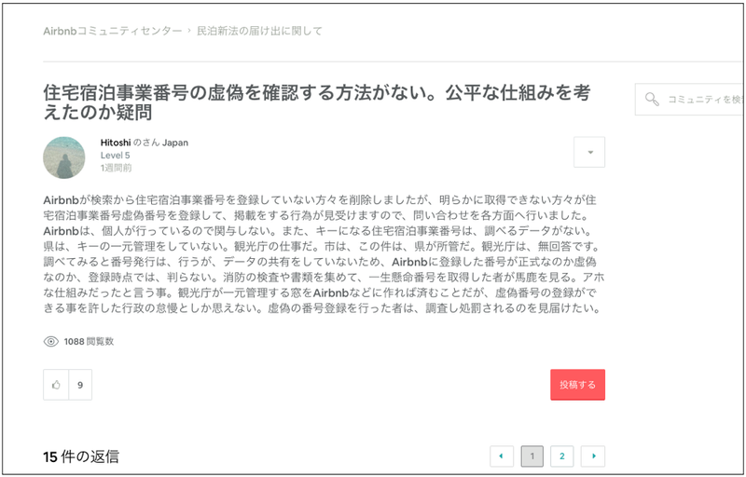The image size is (746, 477).
Task: Open Hitoshi's profile avatar picture
Action: [x=64, y=157]
